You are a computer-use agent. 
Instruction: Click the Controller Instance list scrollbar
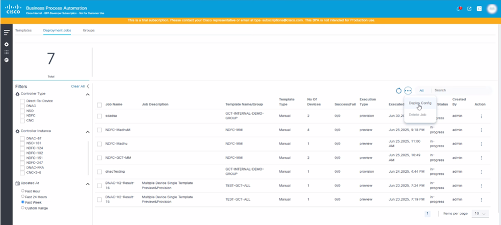coord(88,158)
